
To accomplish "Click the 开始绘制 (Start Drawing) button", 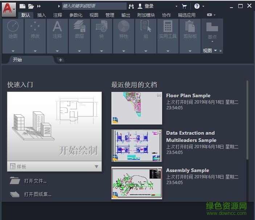I will 54,127.
